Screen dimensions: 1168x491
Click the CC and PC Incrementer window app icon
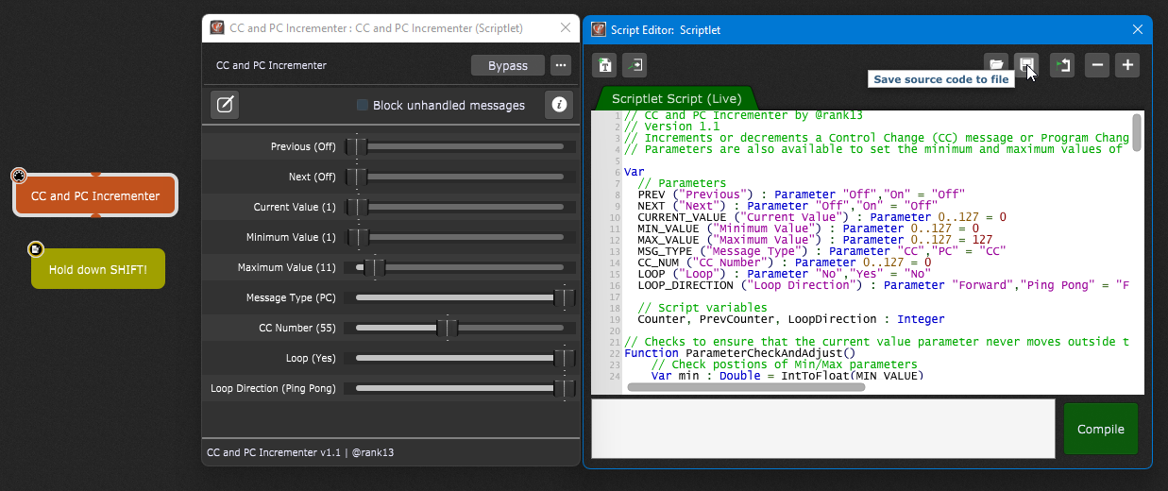tap(217, 27)
